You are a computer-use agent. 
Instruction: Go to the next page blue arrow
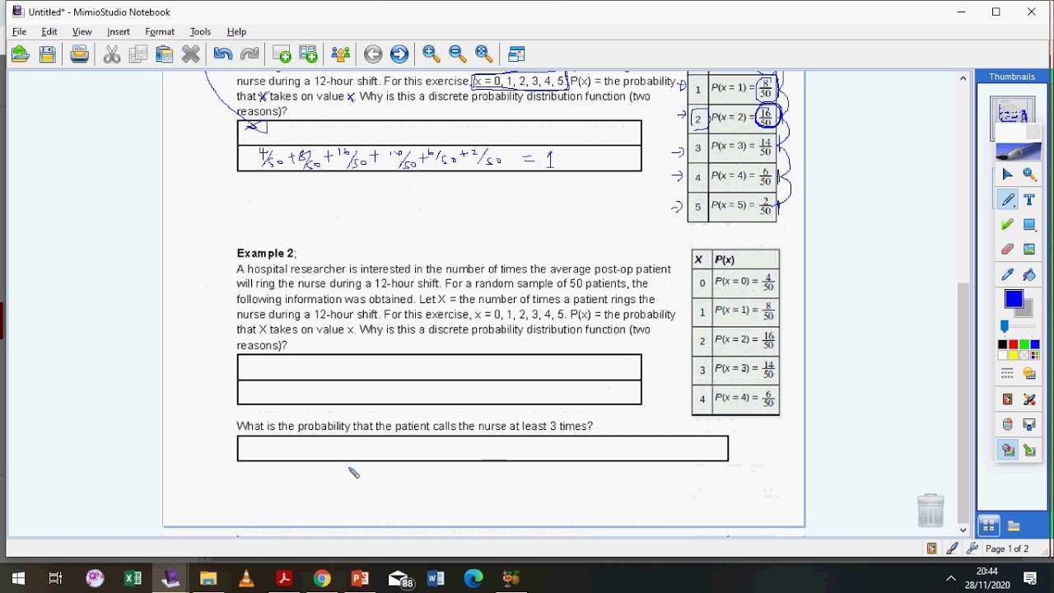tap(399, 54)
